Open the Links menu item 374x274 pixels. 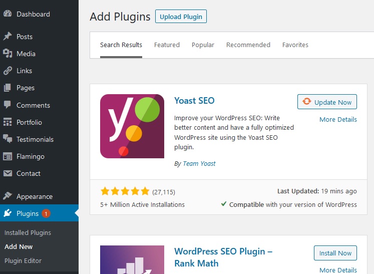click(25, 71)
